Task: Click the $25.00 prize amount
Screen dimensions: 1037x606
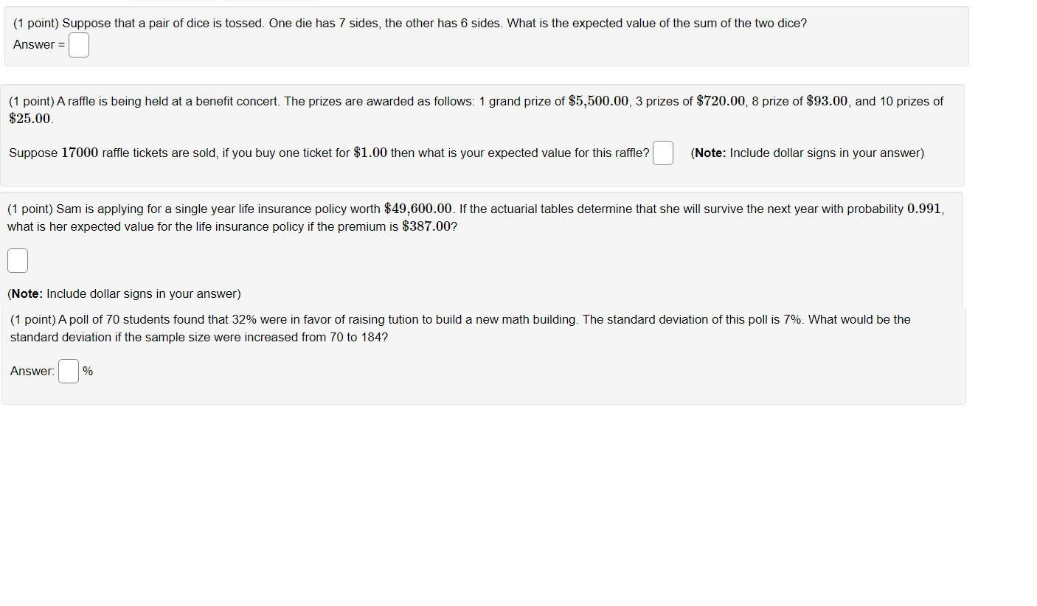Action: pyautogui.click(x=30, y=119)
